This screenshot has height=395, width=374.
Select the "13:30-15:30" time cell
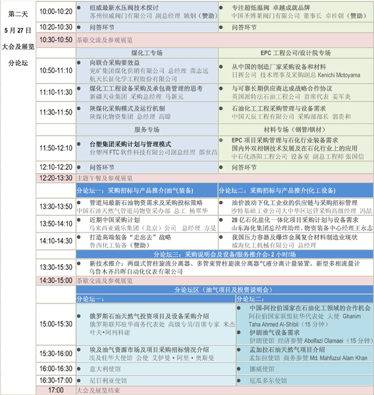[x=56, y=267]
